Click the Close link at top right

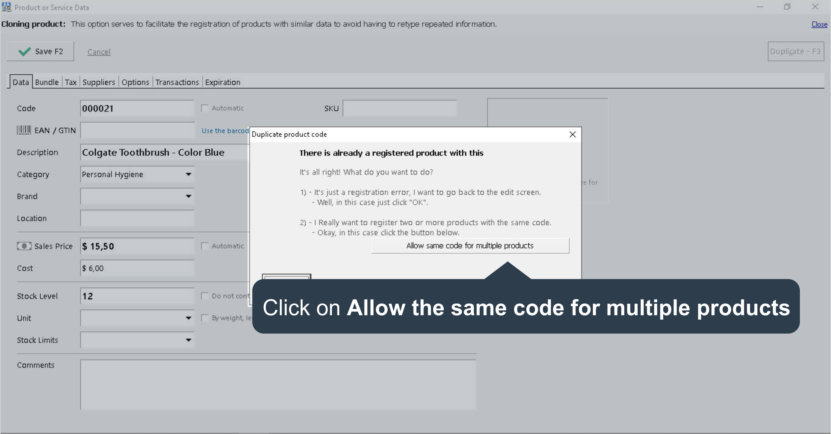click(x=819, y=24)
